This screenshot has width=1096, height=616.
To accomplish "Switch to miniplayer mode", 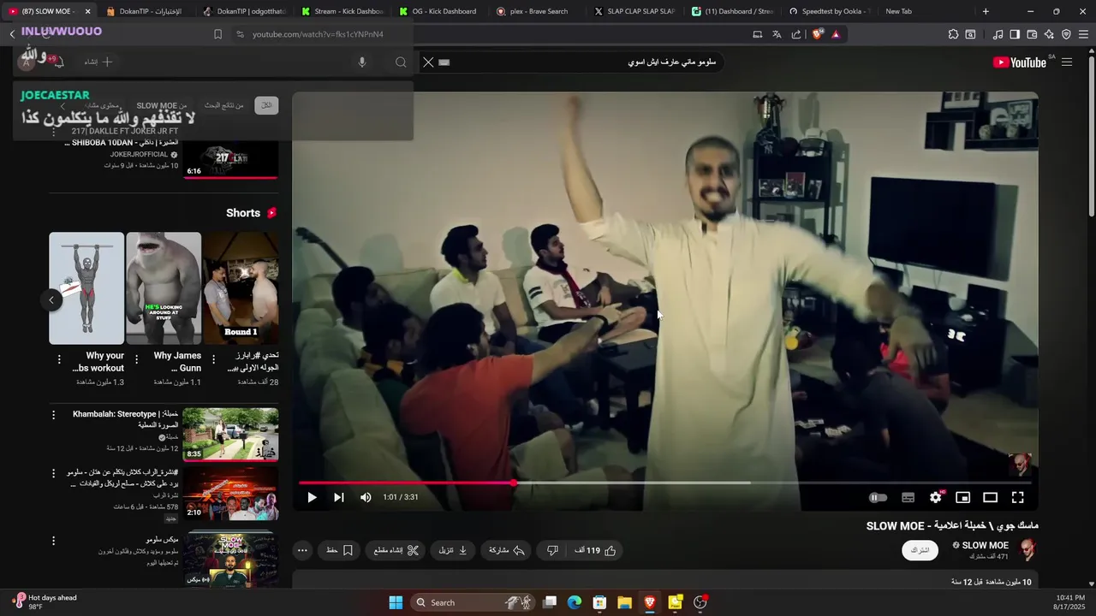I will tap(962, 497).
